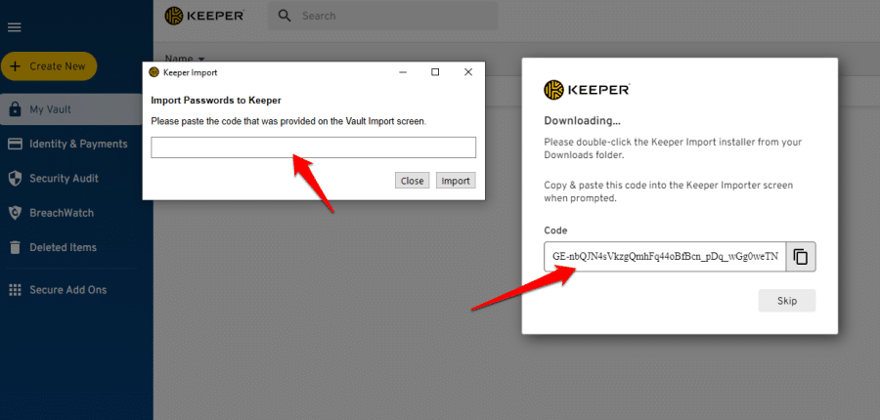Open the hamburger menu in the sidebar
This screenshot has height=420, width=880.
[14, 27]
